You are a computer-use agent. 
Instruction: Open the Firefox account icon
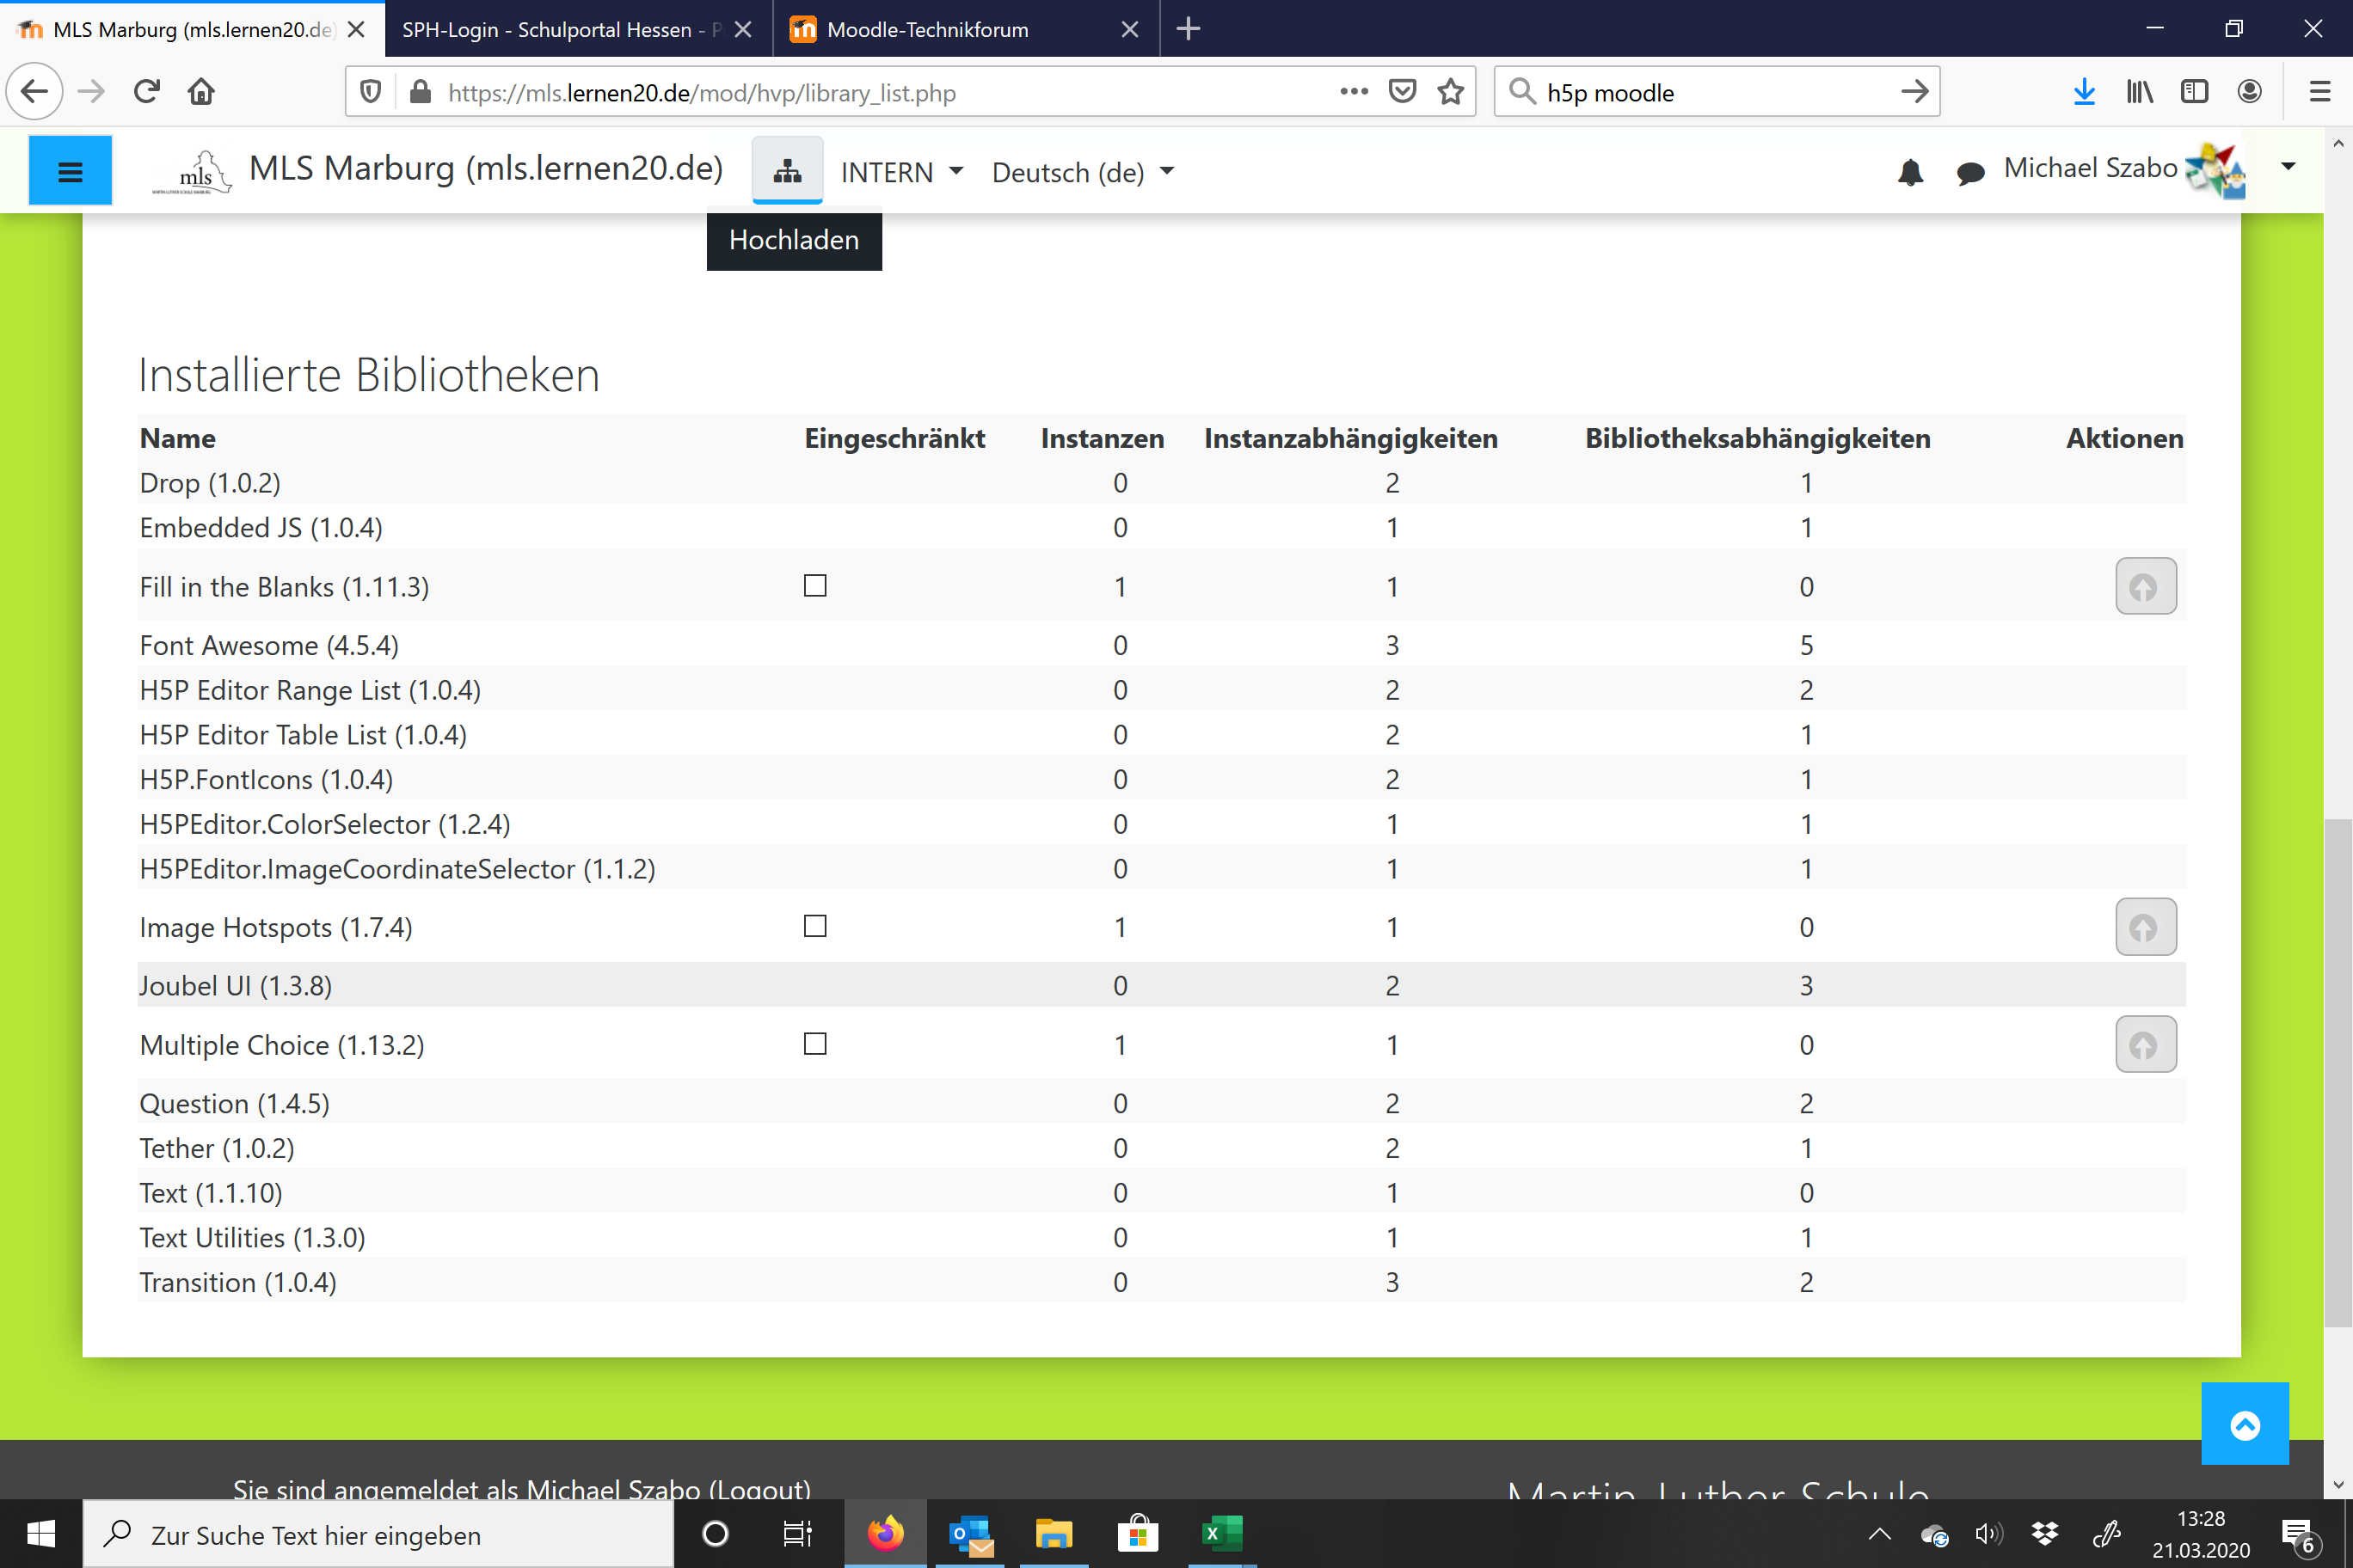[2249, 92]
